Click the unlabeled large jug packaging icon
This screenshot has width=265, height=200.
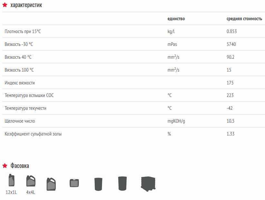(51, 184)
